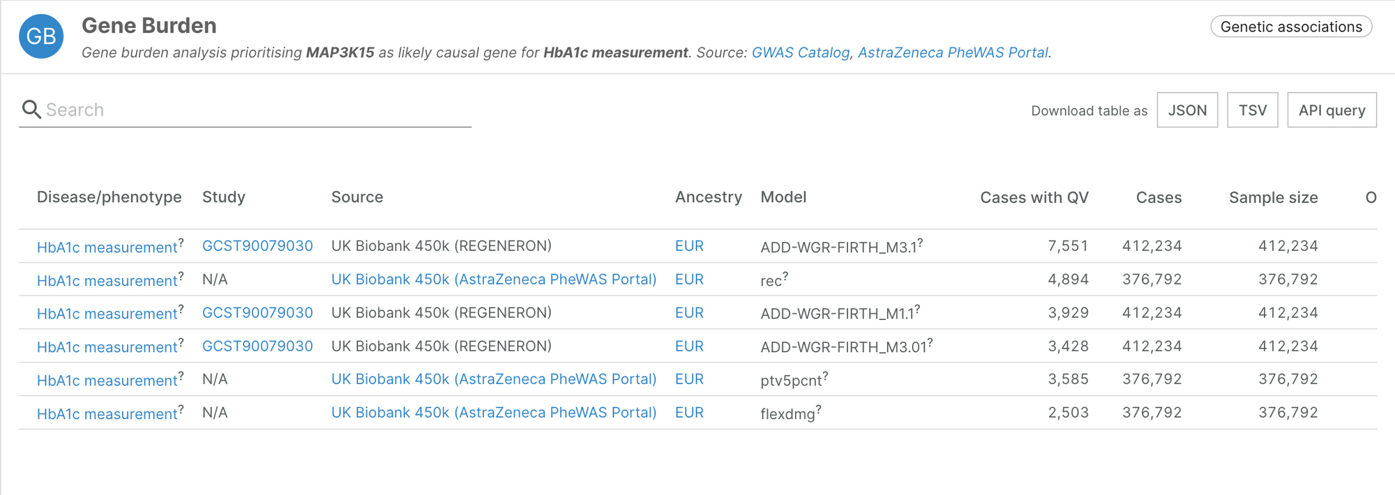Image resolution: width=1395 pixels, height=495 pixels.
Task: Click help mark beside ADD-WGR-FIRTH_M3.01 model
Action: [x=930, y=342]
